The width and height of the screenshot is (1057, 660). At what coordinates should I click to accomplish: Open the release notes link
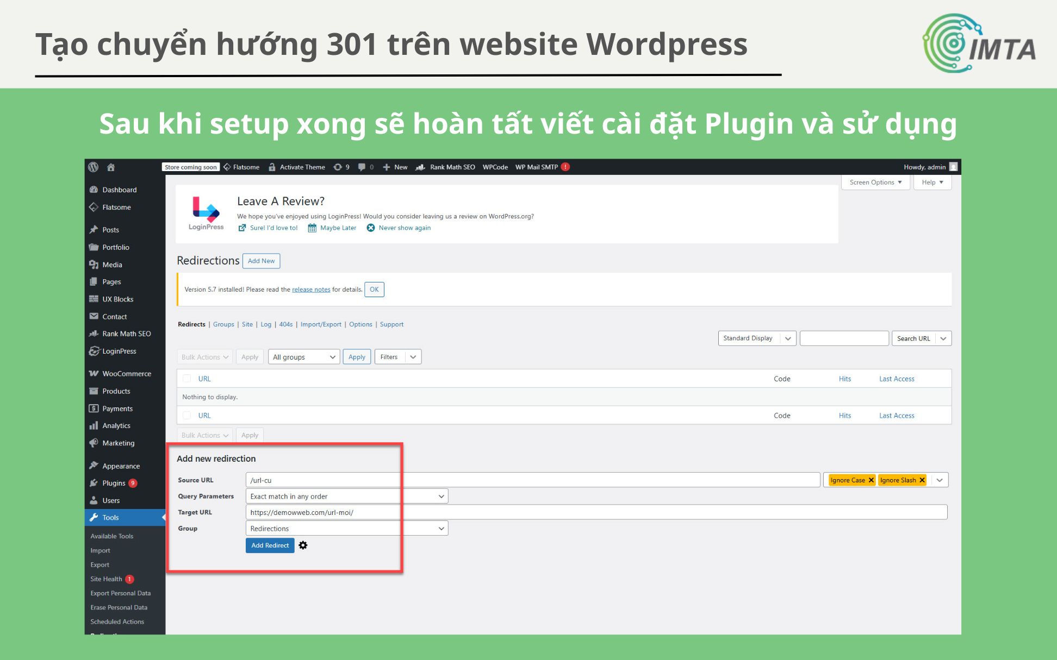311,290
